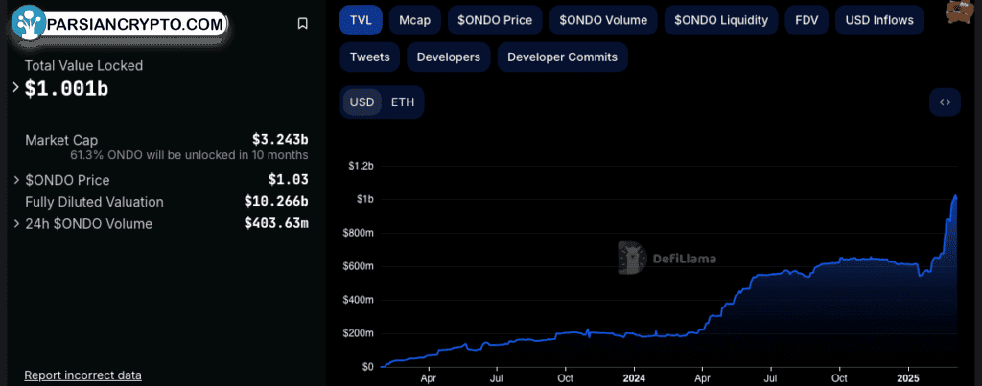Click the $1.03 ONDO price value
Viewport: 982px width, 386px height.
pyautogui.click(x=288, y=179)
